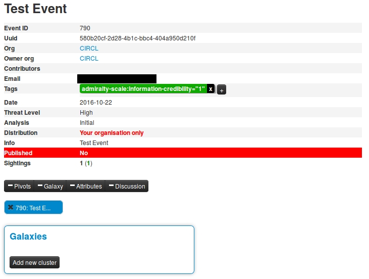Open the CIRCL link beside Owner org
The width and height of the screenshot is (369, 279).
(89, 59)
